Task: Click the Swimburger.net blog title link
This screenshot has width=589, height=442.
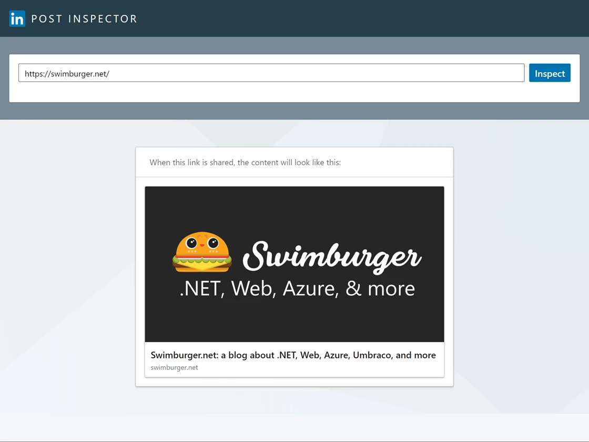Action: pos(293,355)
